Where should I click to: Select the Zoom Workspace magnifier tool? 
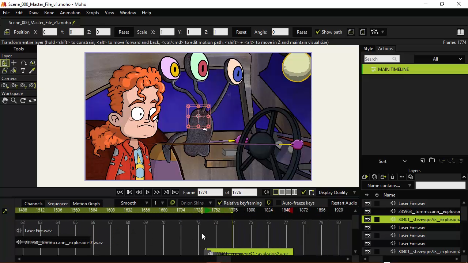14,100
